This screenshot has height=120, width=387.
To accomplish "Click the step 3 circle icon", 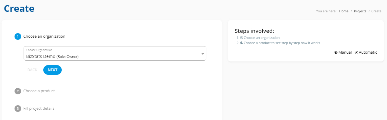I will click(x=18, y=109).
